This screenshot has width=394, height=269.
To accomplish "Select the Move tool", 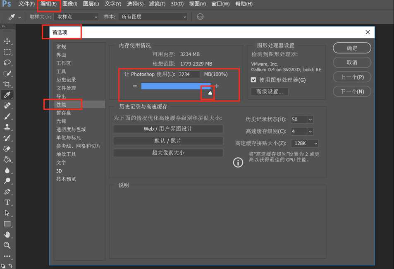I will [7, 41].
